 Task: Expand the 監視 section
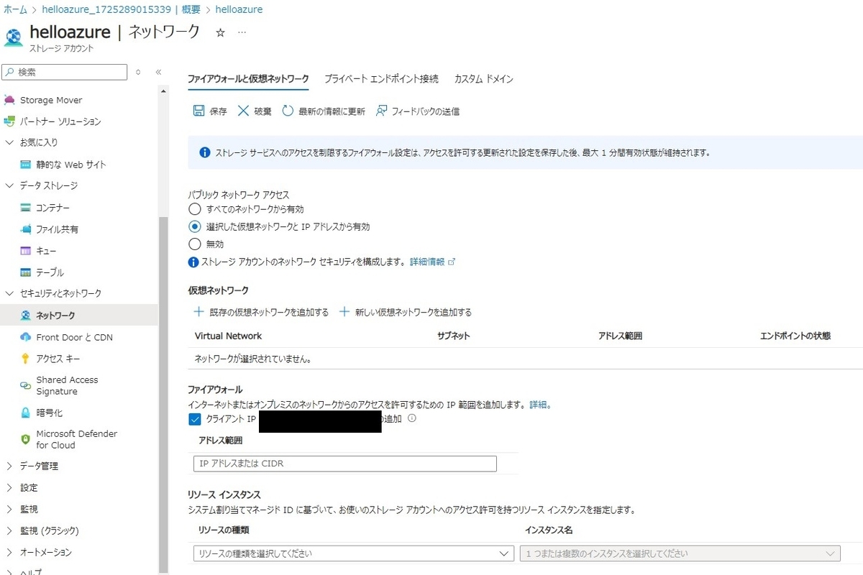pyautogui.click(x=9, y=509)
